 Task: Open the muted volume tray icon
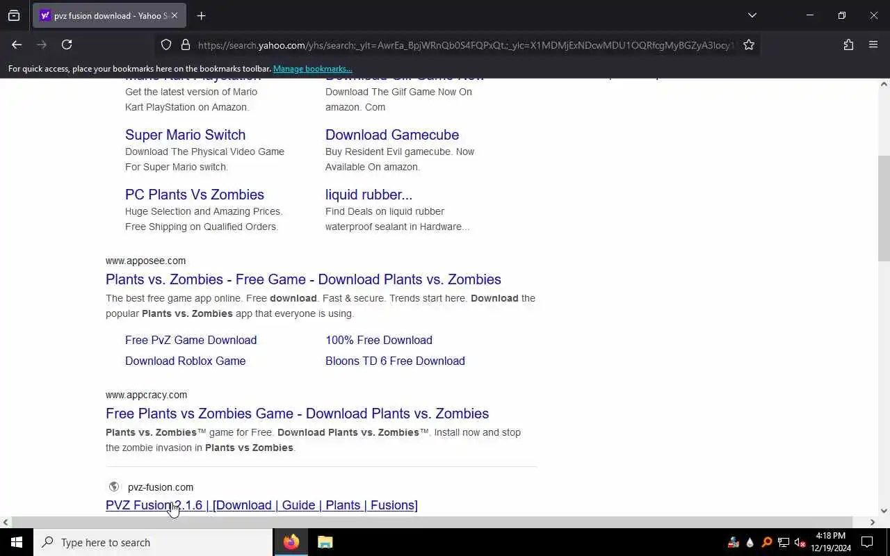click(x=800, y=542)
